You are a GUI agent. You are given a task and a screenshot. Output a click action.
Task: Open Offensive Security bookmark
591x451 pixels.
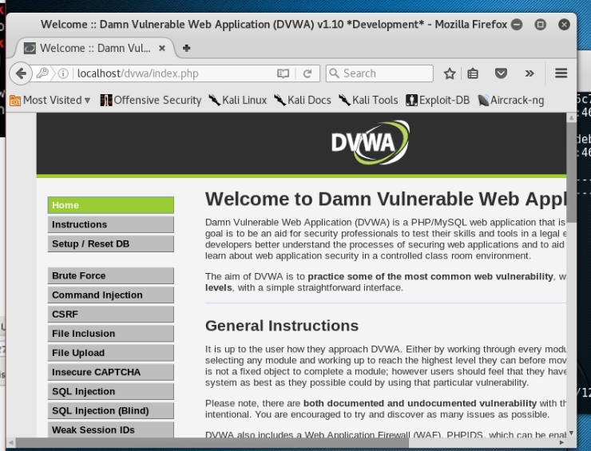(x=151, y=101)
